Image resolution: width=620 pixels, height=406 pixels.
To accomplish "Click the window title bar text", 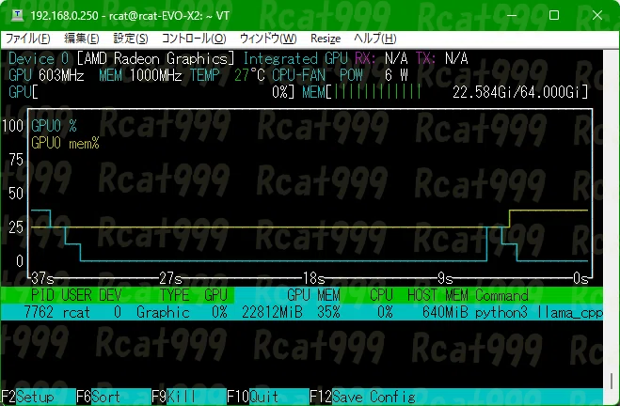I will pyautogui.click(x=130, y=15).
